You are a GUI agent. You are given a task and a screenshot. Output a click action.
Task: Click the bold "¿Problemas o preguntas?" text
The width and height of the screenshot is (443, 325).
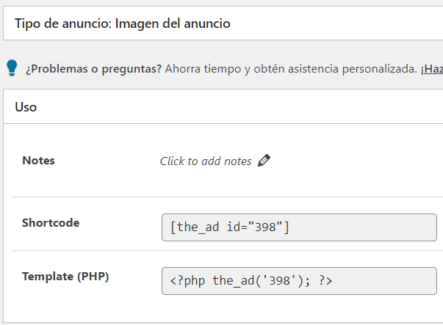93,69
